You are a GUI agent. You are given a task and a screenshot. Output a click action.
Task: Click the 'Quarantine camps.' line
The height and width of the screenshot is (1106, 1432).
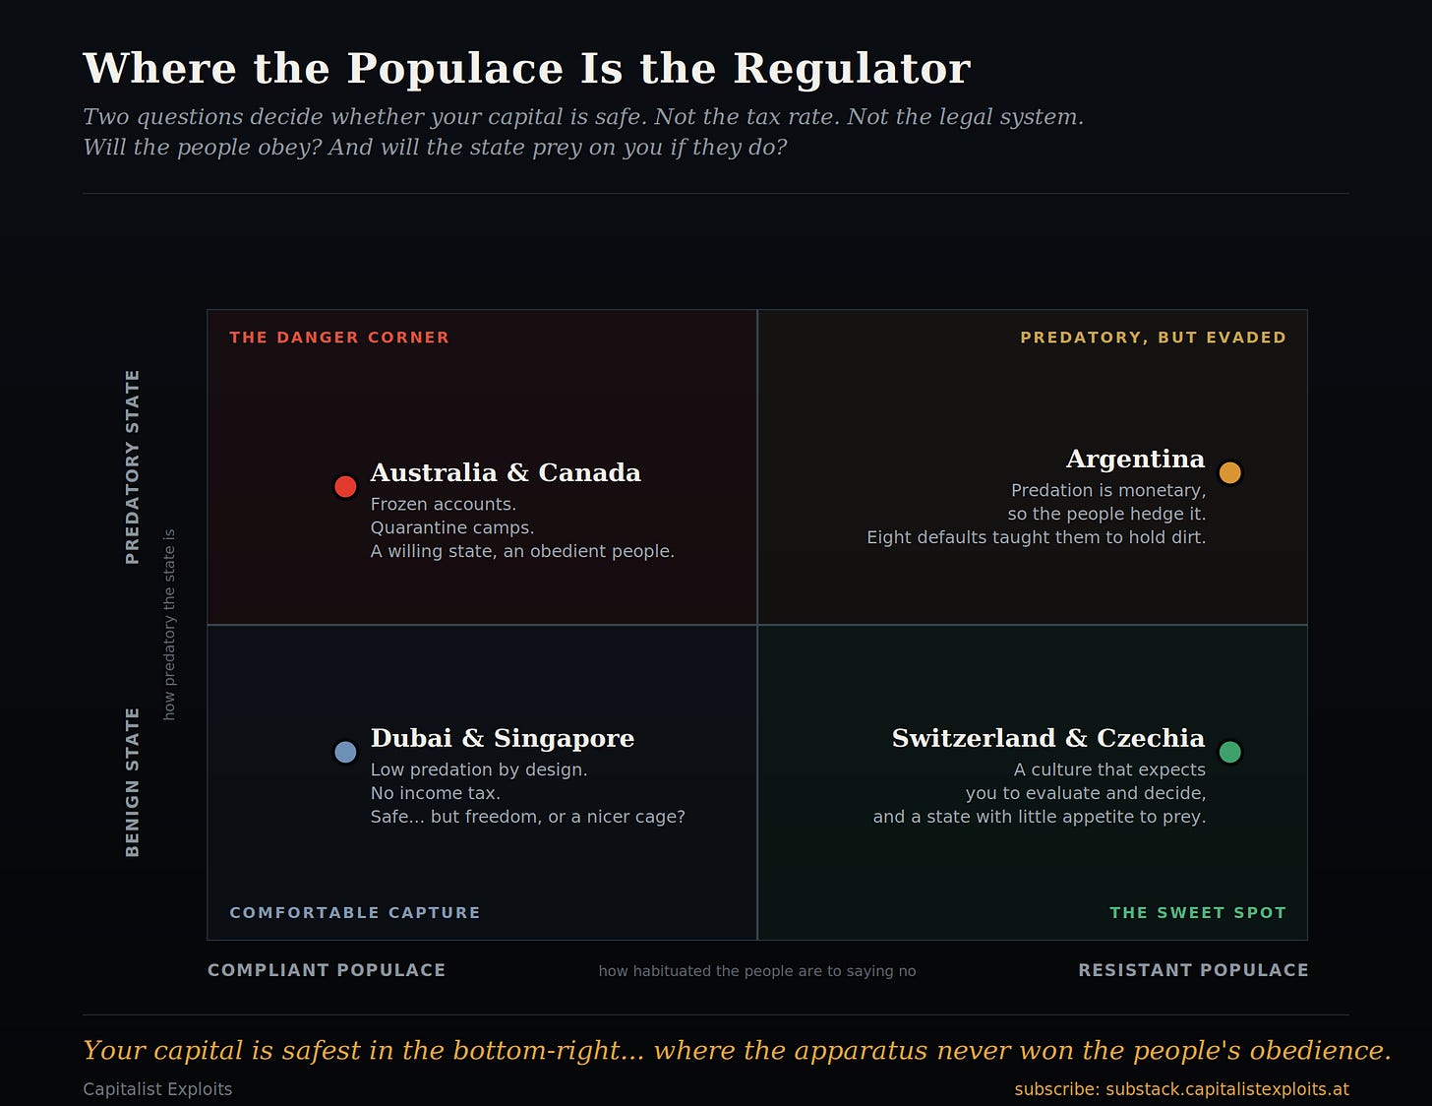click(x=452, y=528)
